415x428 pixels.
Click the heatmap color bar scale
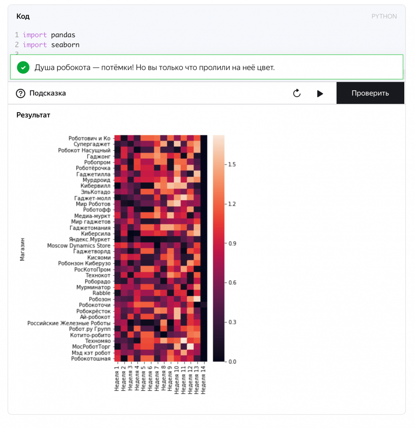coord(219,248)
